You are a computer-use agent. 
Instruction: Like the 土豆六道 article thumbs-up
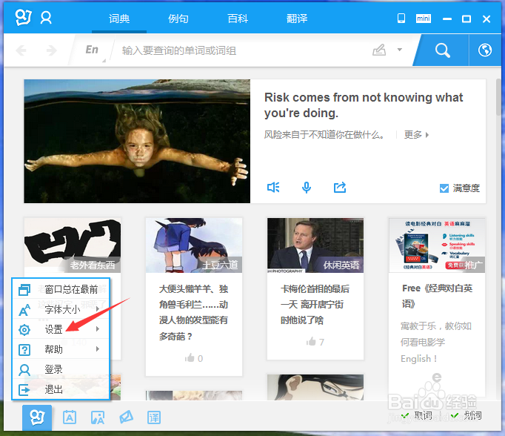[x=190, y=357]
